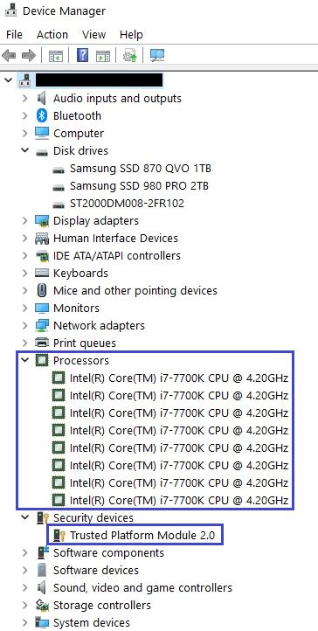Click Scan for hardware changes monitor icon
The height and width of the screenshot is (631, 318).
(x=156, y=55)
